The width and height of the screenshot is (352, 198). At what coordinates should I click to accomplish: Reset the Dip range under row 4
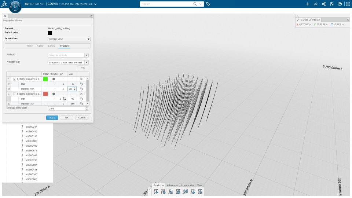pos(81,99)
